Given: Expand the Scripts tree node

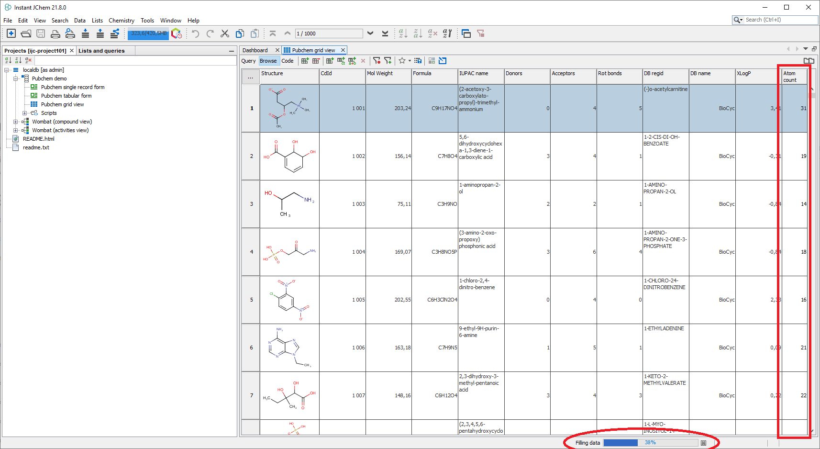Looking at the screenshot, I should point(24,113).
